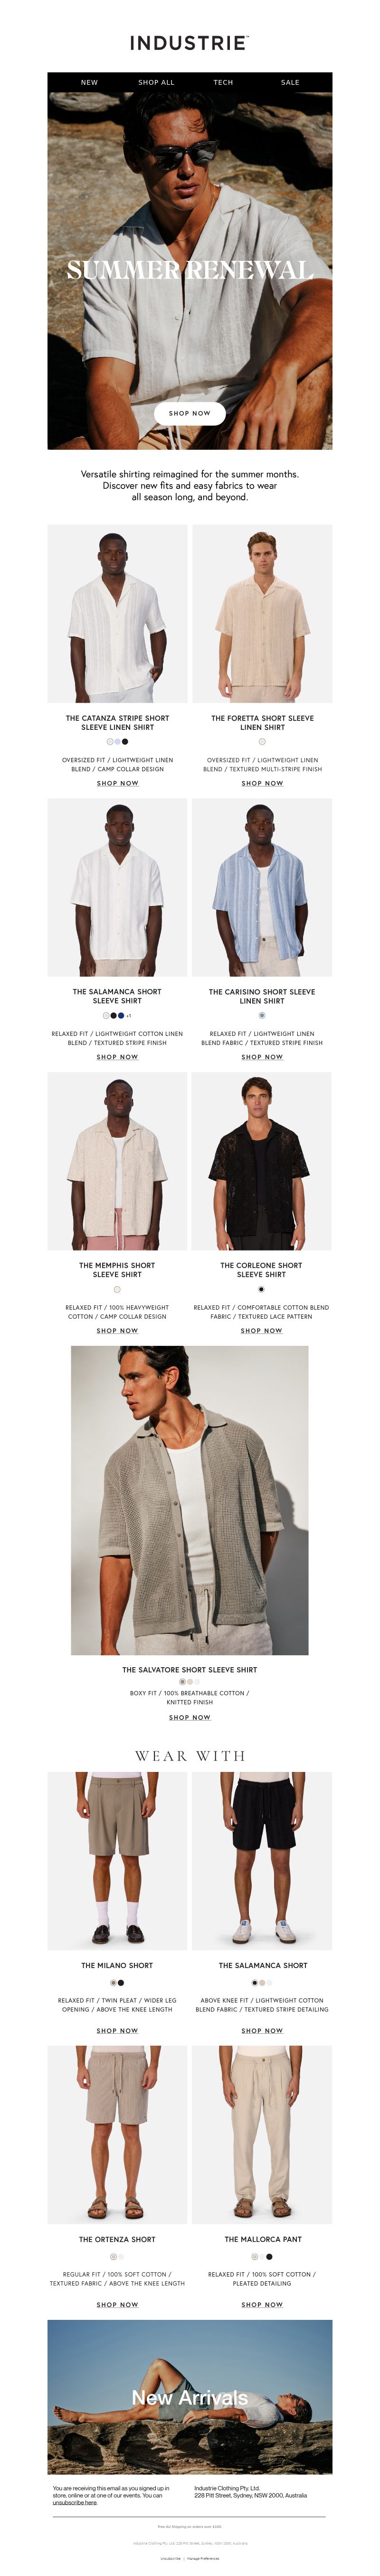This screenshot has width=380, height=2576.
Task: Open the Salvatore knitted shirt large image
Action: (x=190, y=1500)
